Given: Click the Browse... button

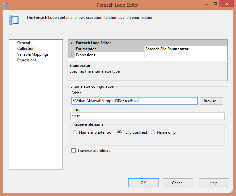Looking at the screenshot, I should click(x=211, y=101).
